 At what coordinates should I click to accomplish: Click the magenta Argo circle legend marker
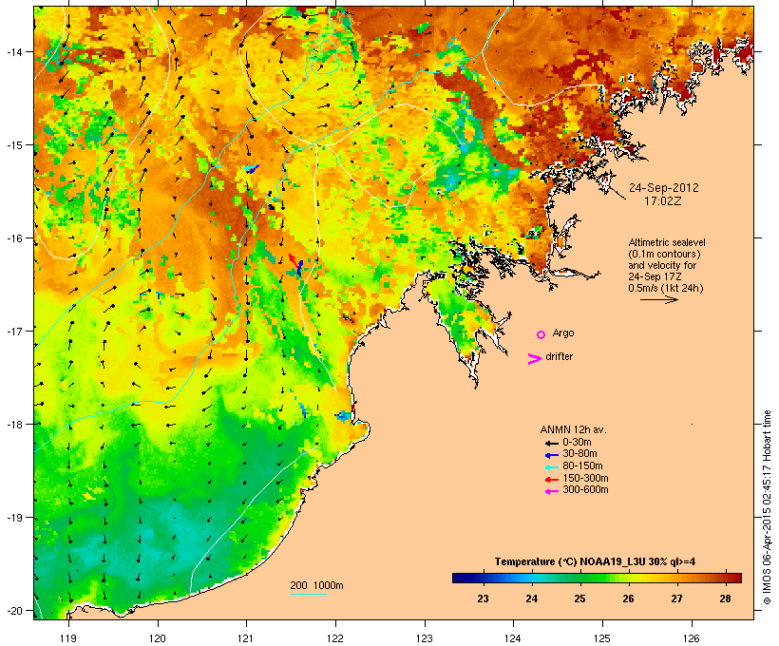click(541, 335)
